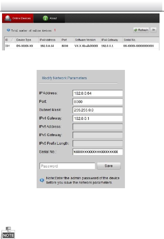Viewport: 164px width, 239px height.
Task: Click the NOTE icon at page bottom
Action: point(8,233)
